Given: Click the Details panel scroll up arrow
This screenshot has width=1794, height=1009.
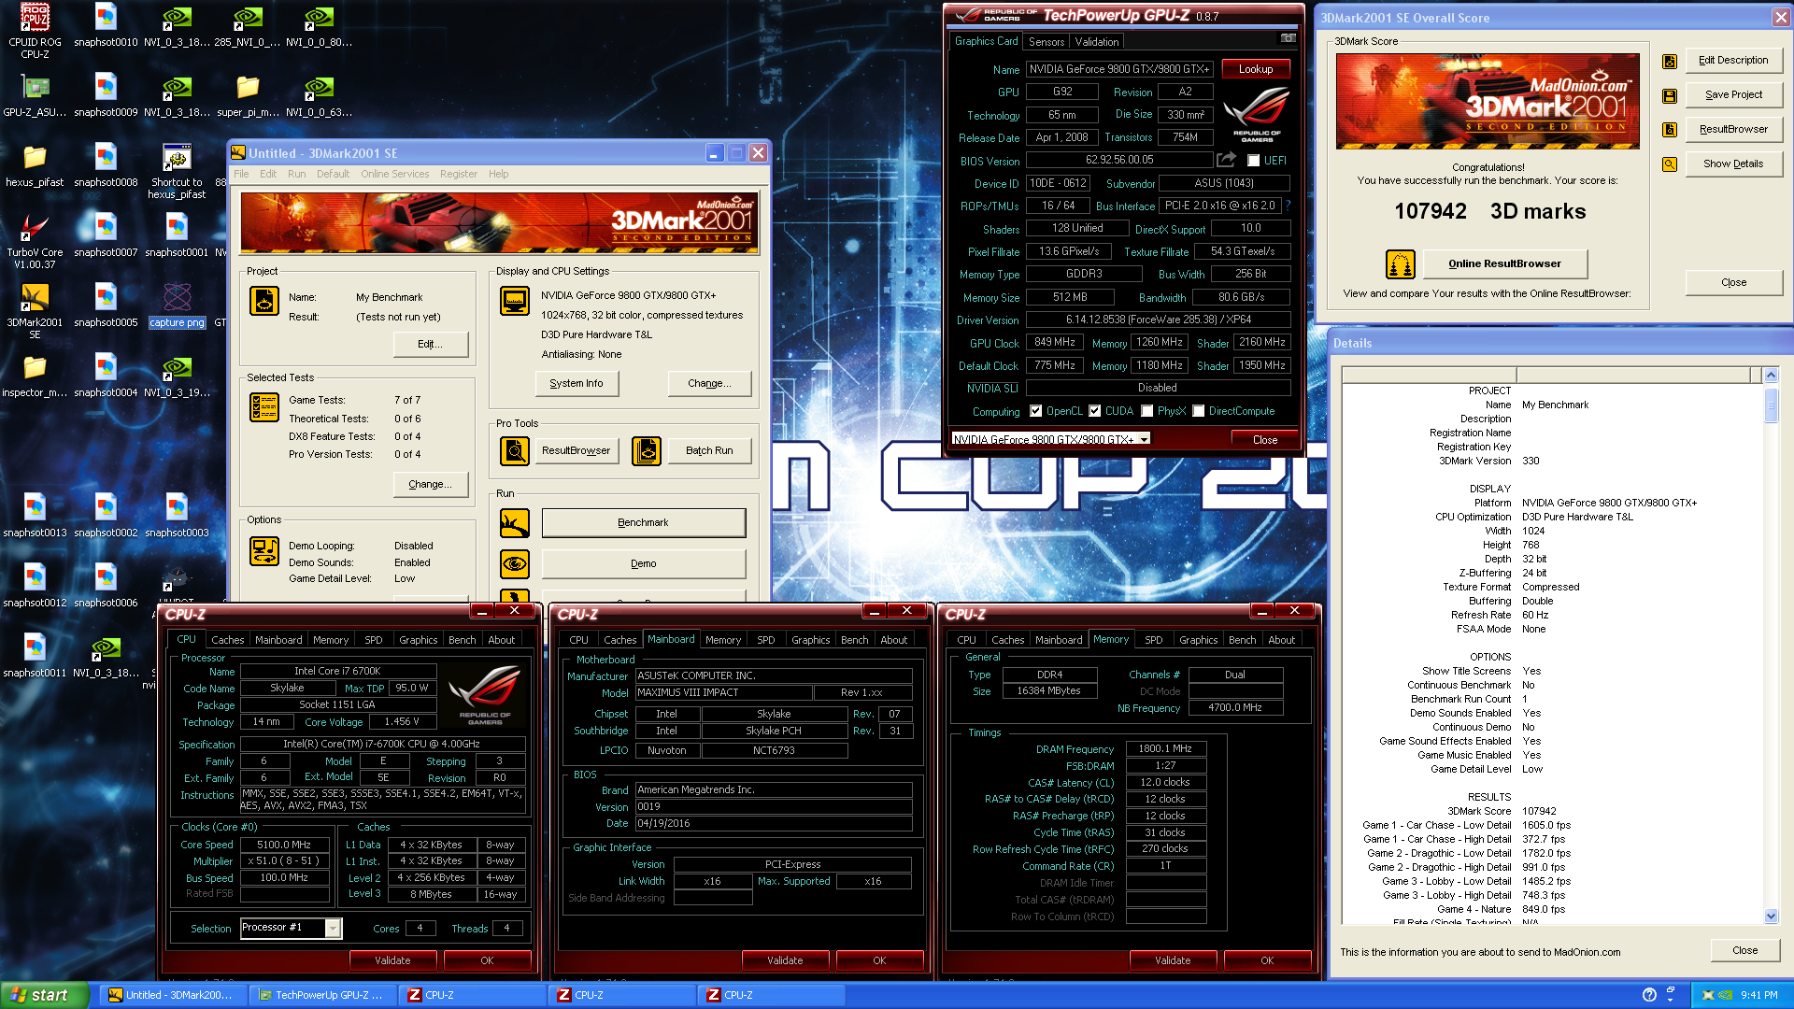Looking at the screenshot, I should [1771, 376].
